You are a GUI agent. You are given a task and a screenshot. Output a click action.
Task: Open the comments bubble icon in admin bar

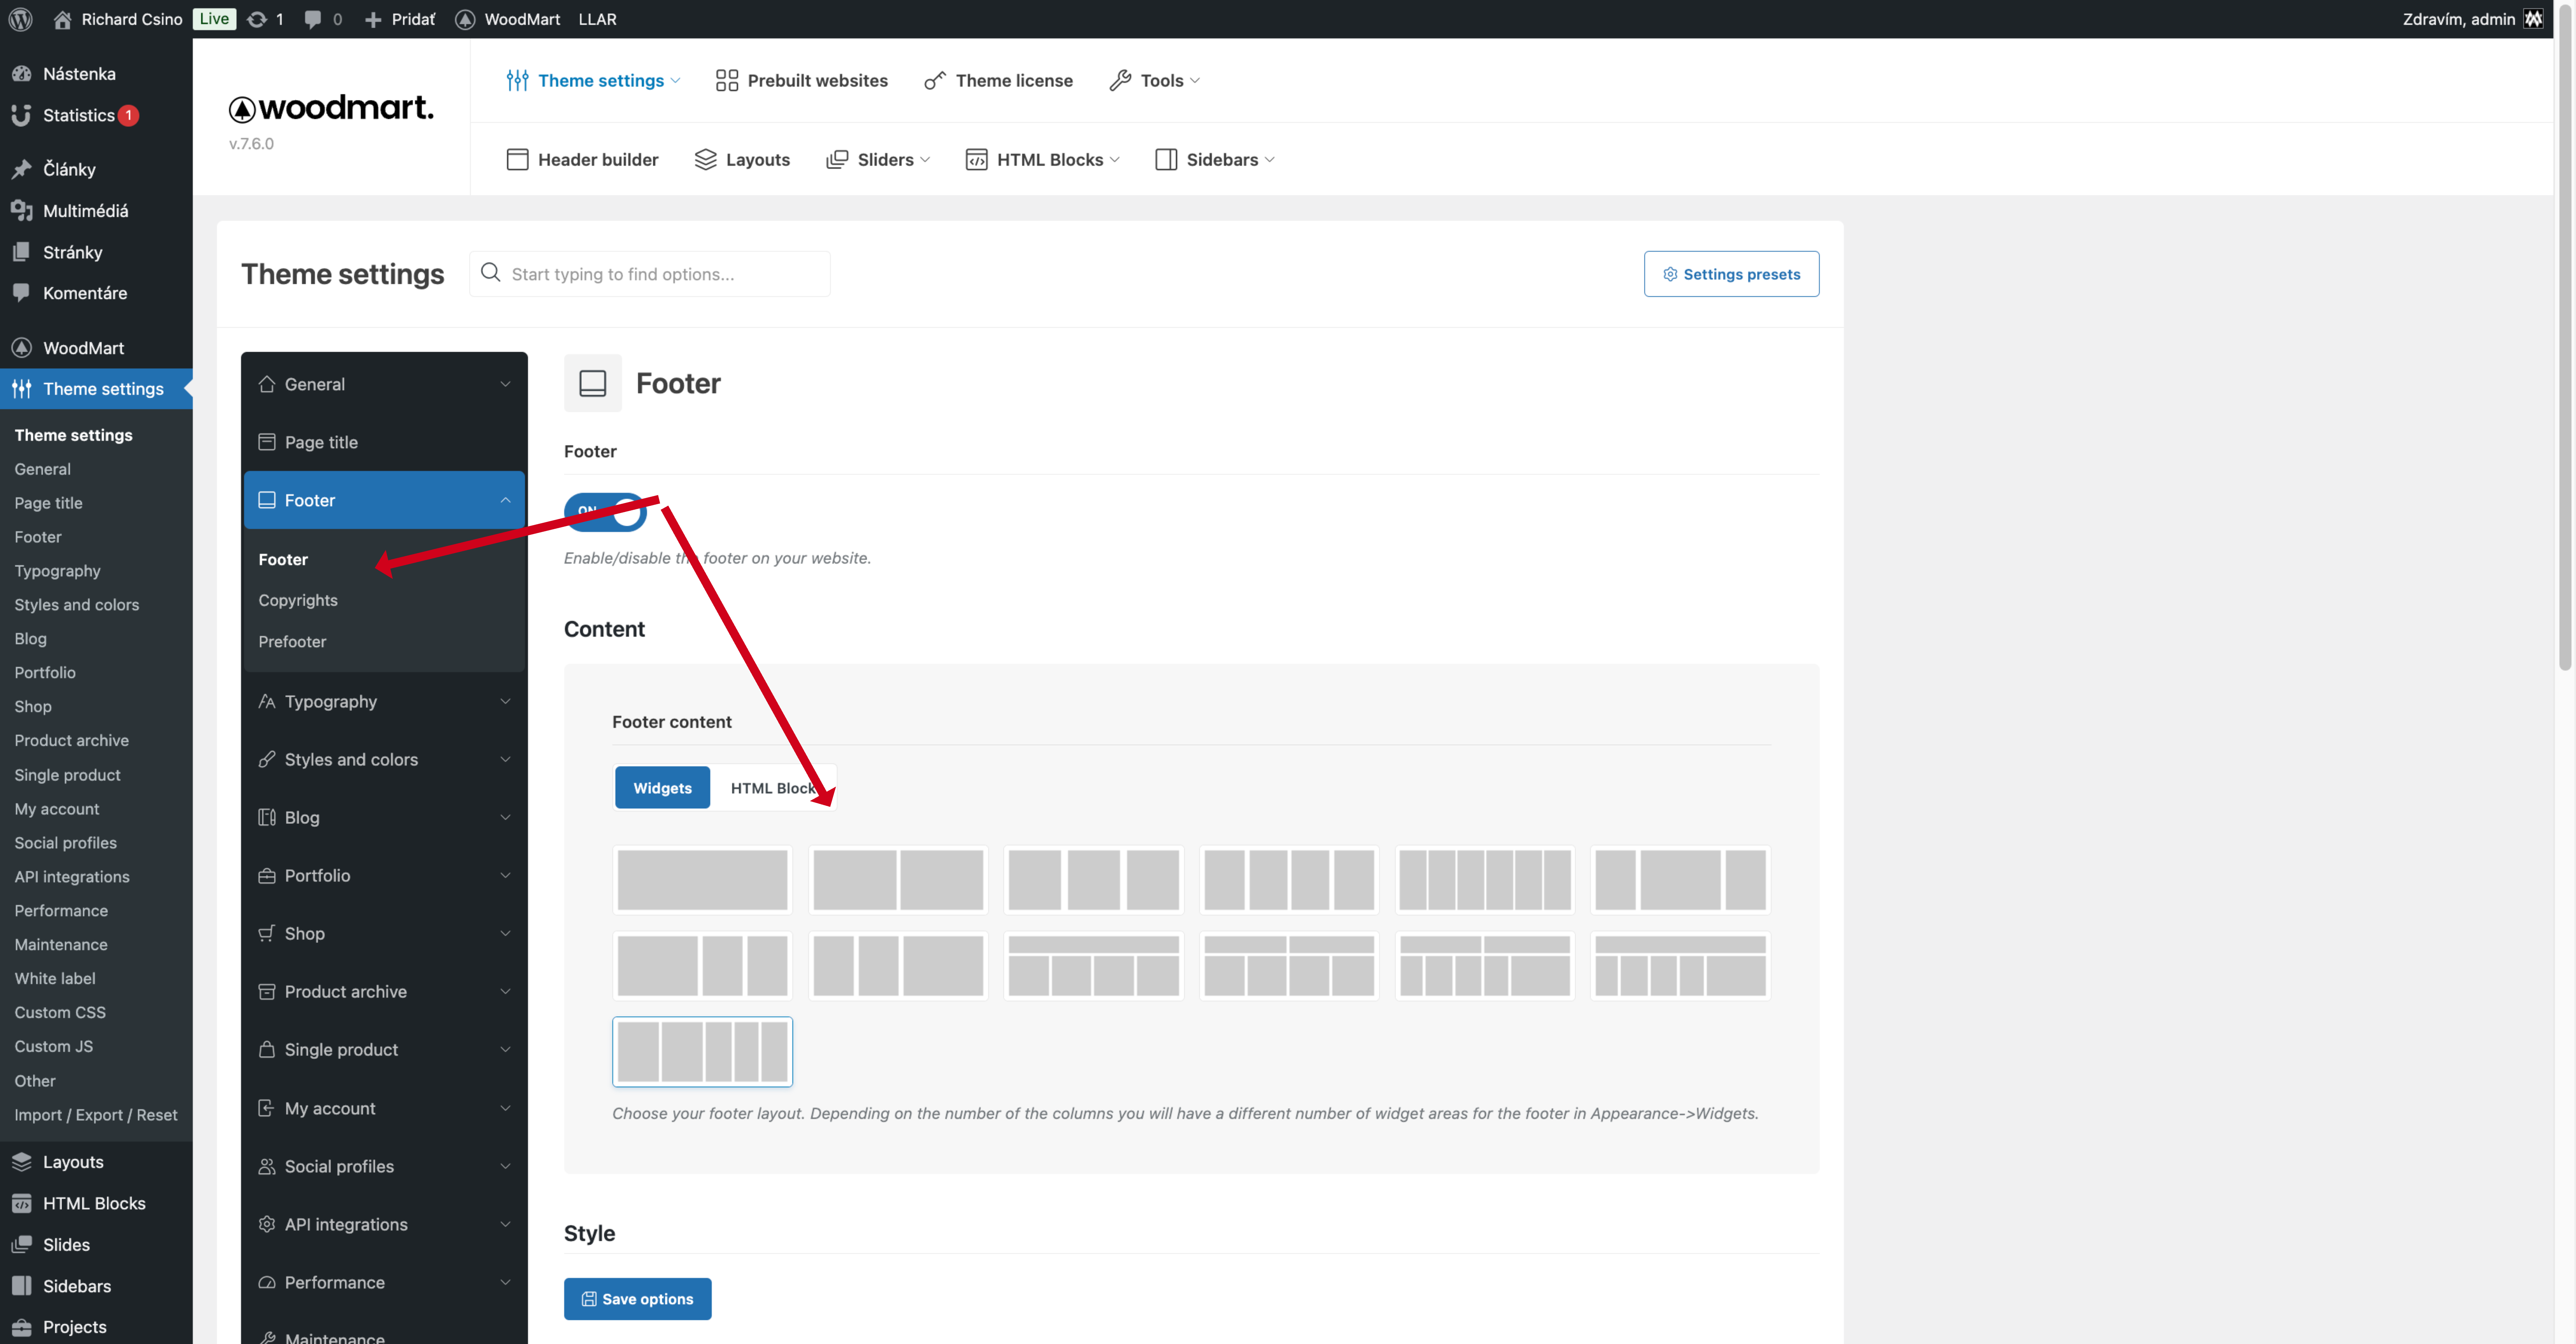313,19
